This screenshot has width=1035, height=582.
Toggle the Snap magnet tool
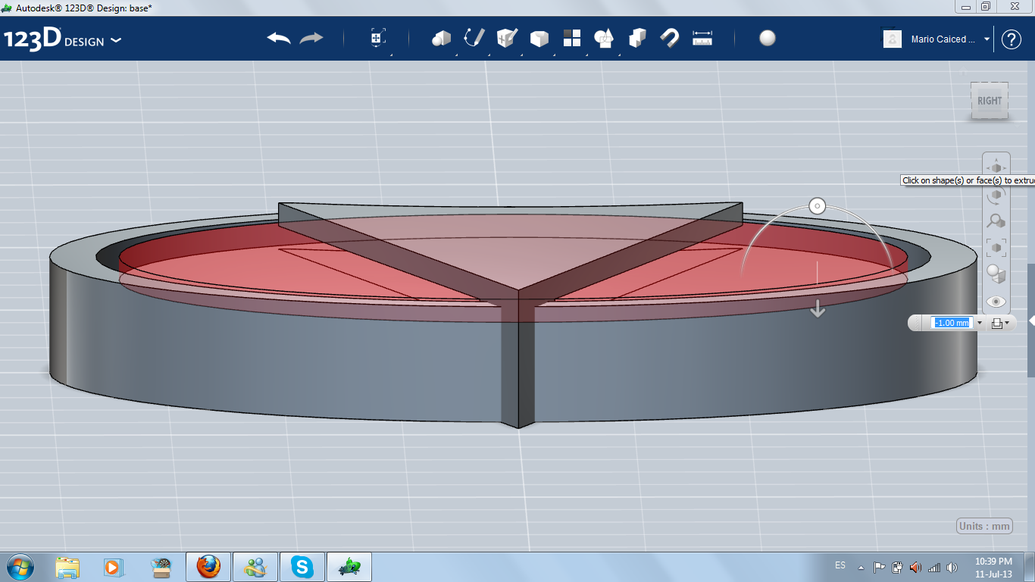click(670, 38)
